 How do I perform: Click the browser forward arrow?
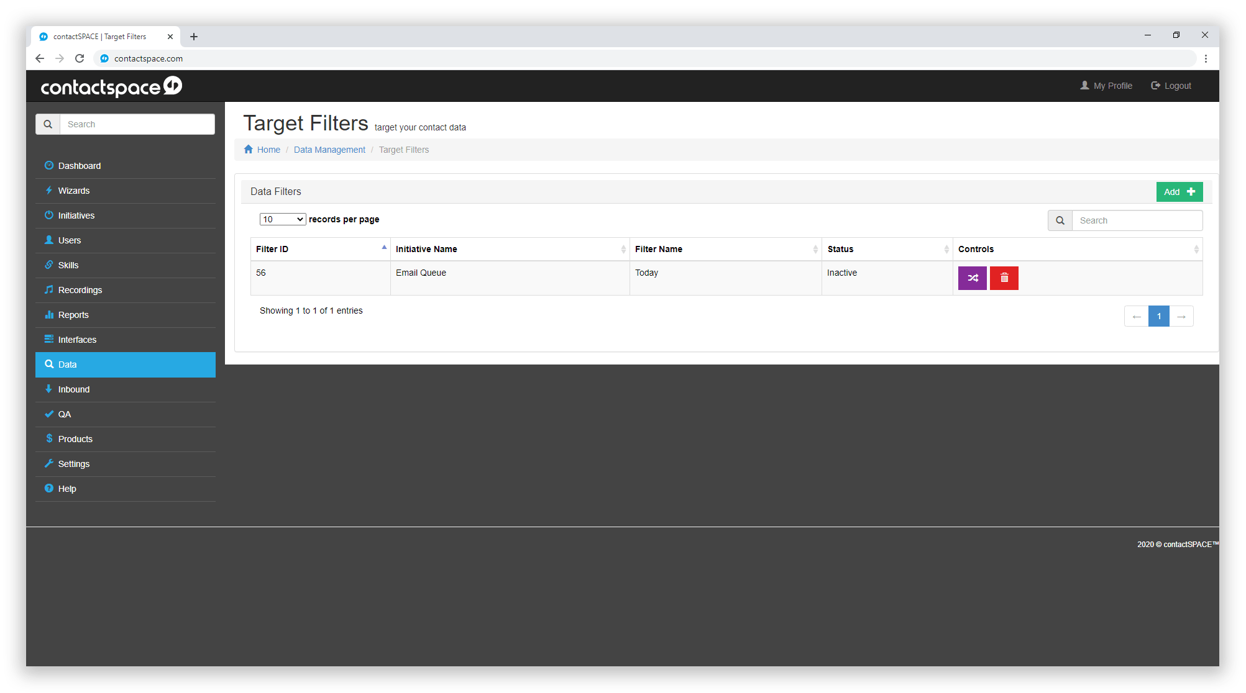(60, 58)
